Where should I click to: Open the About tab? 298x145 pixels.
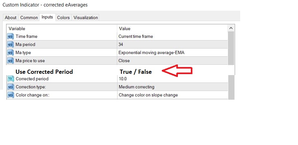(11, 17)
